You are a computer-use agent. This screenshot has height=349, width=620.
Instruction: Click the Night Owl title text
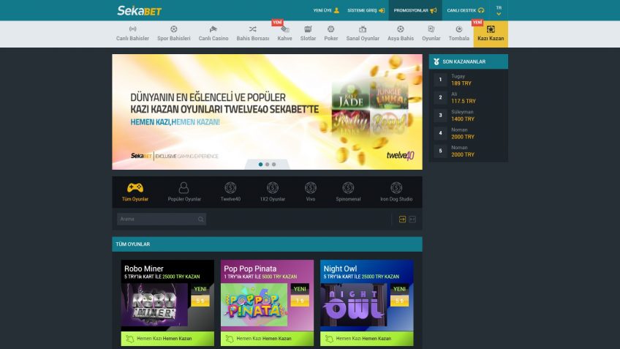pos(340,269)
